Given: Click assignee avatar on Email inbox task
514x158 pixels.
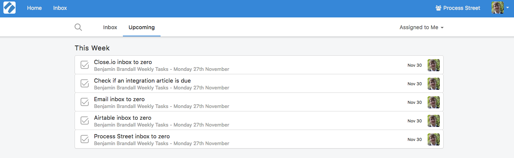Looking at the screenshot, I should 434,102.
